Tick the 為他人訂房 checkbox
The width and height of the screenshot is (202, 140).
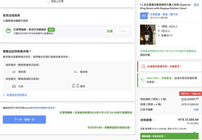pyautogui.click(x=47, y=2)
